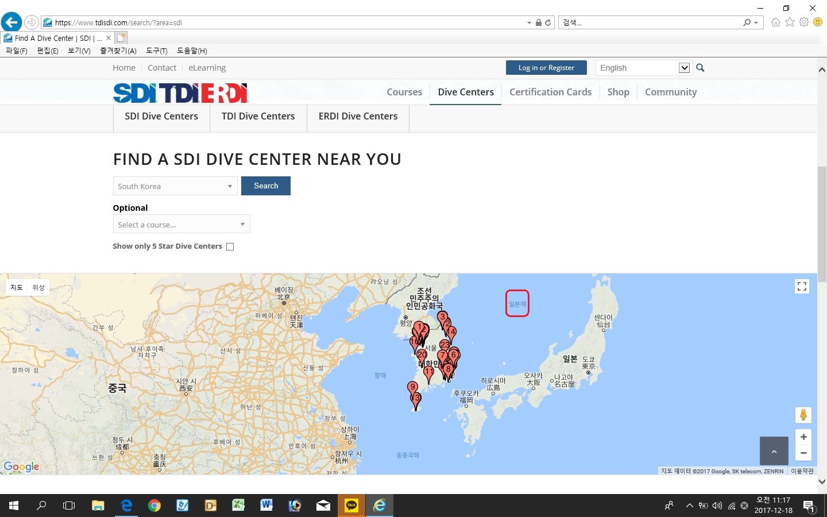Click the site search magnifier icon
827x517 pixels.
pos(700,68)
